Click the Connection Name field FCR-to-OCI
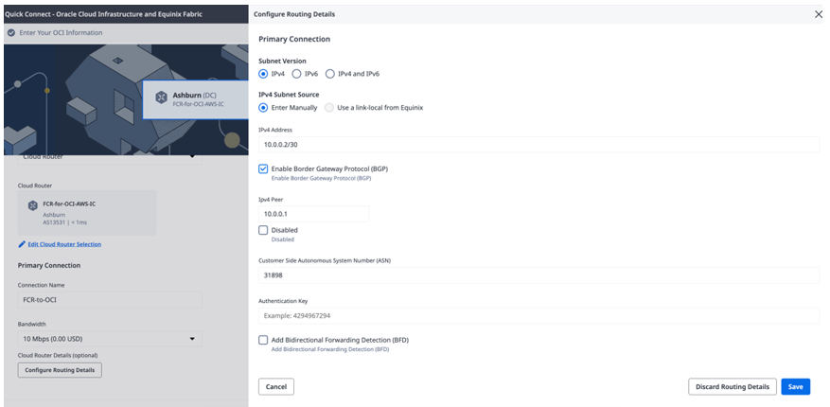 pos(110,299)
